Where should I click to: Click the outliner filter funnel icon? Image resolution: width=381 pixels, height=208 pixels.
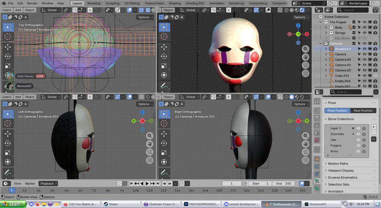[375, 10]
